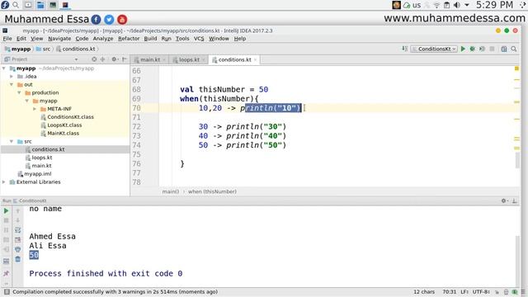Open the Project panel settings gear
The width and height of the screenshot is (528, 297).
(115, 59)
